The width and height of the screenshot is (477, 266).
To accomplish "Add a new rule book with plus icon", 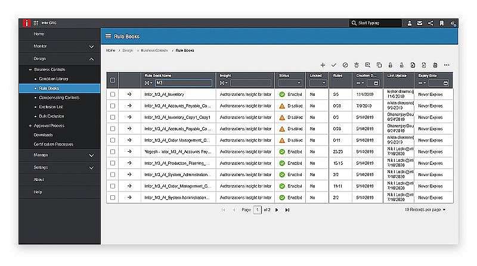I will pyautogui.click(x=323, y=65).
